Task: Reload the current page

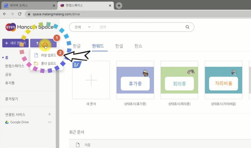Action: (20, 14)
